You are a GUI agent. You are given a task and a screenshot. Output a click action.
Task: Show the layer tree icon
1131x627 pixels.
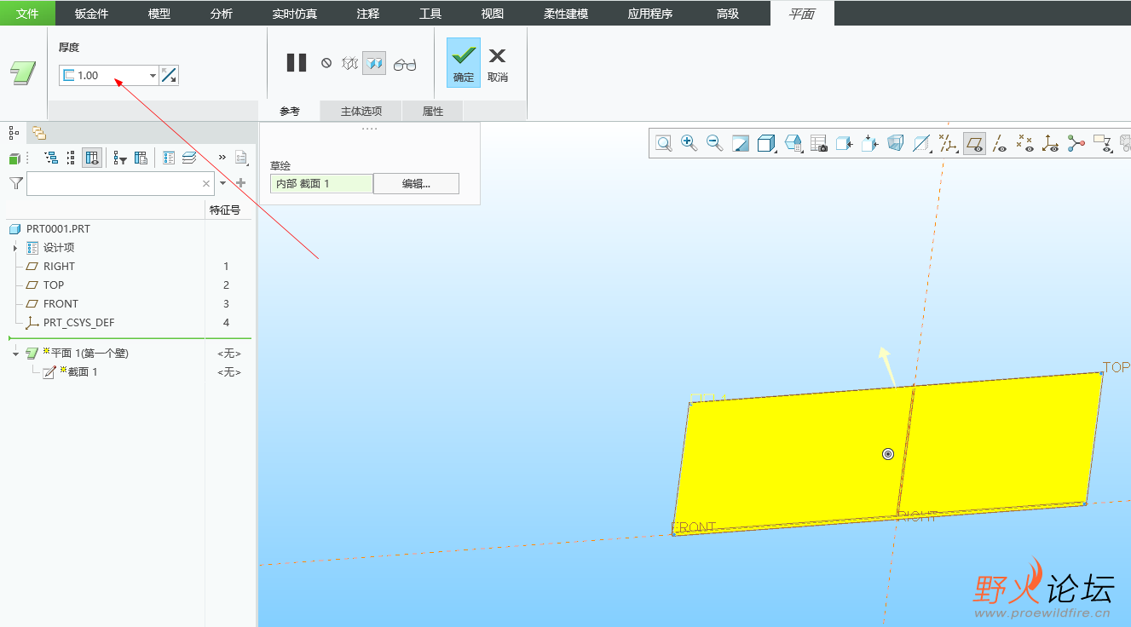[189, 158]
